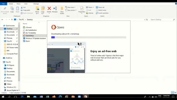The image size is (177, 100).
Task: Open 3D Objects in the navigation pane
Action: 9,65
